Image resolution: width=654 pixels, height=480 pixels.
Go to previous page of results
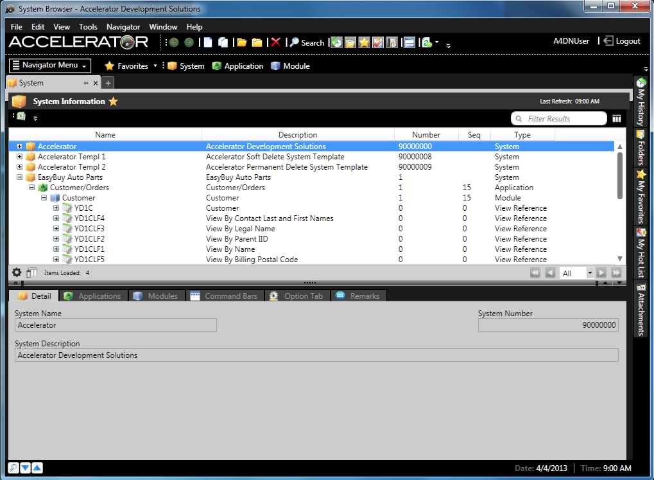[x=550, y=273]
